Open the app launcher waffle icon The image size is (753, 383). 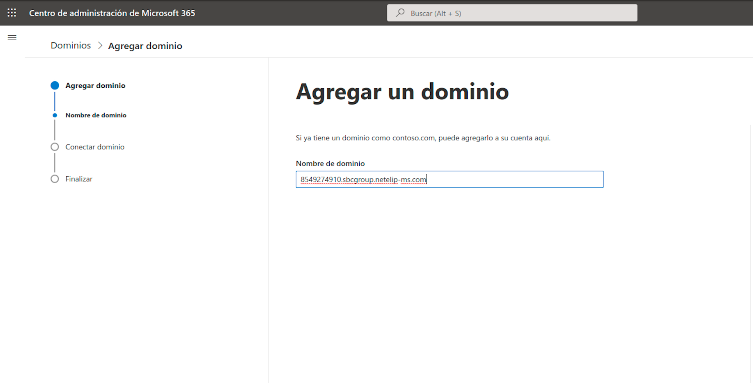coord(12,13)
